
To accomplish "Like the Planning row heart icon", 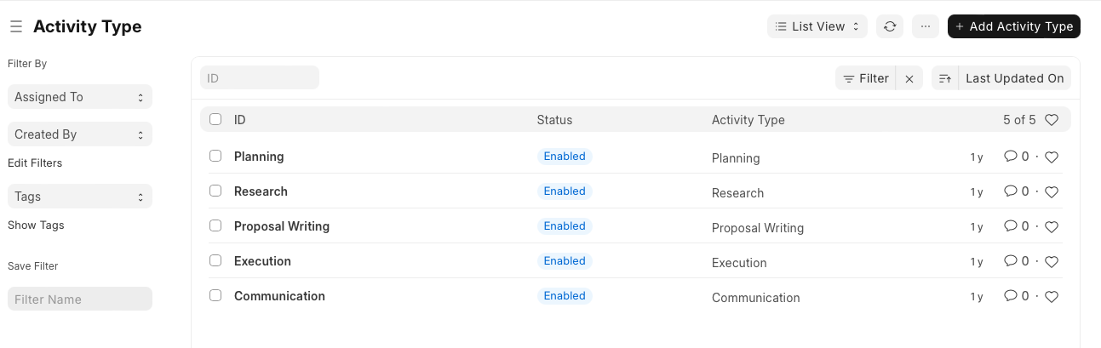I will tap(1052, 157).
